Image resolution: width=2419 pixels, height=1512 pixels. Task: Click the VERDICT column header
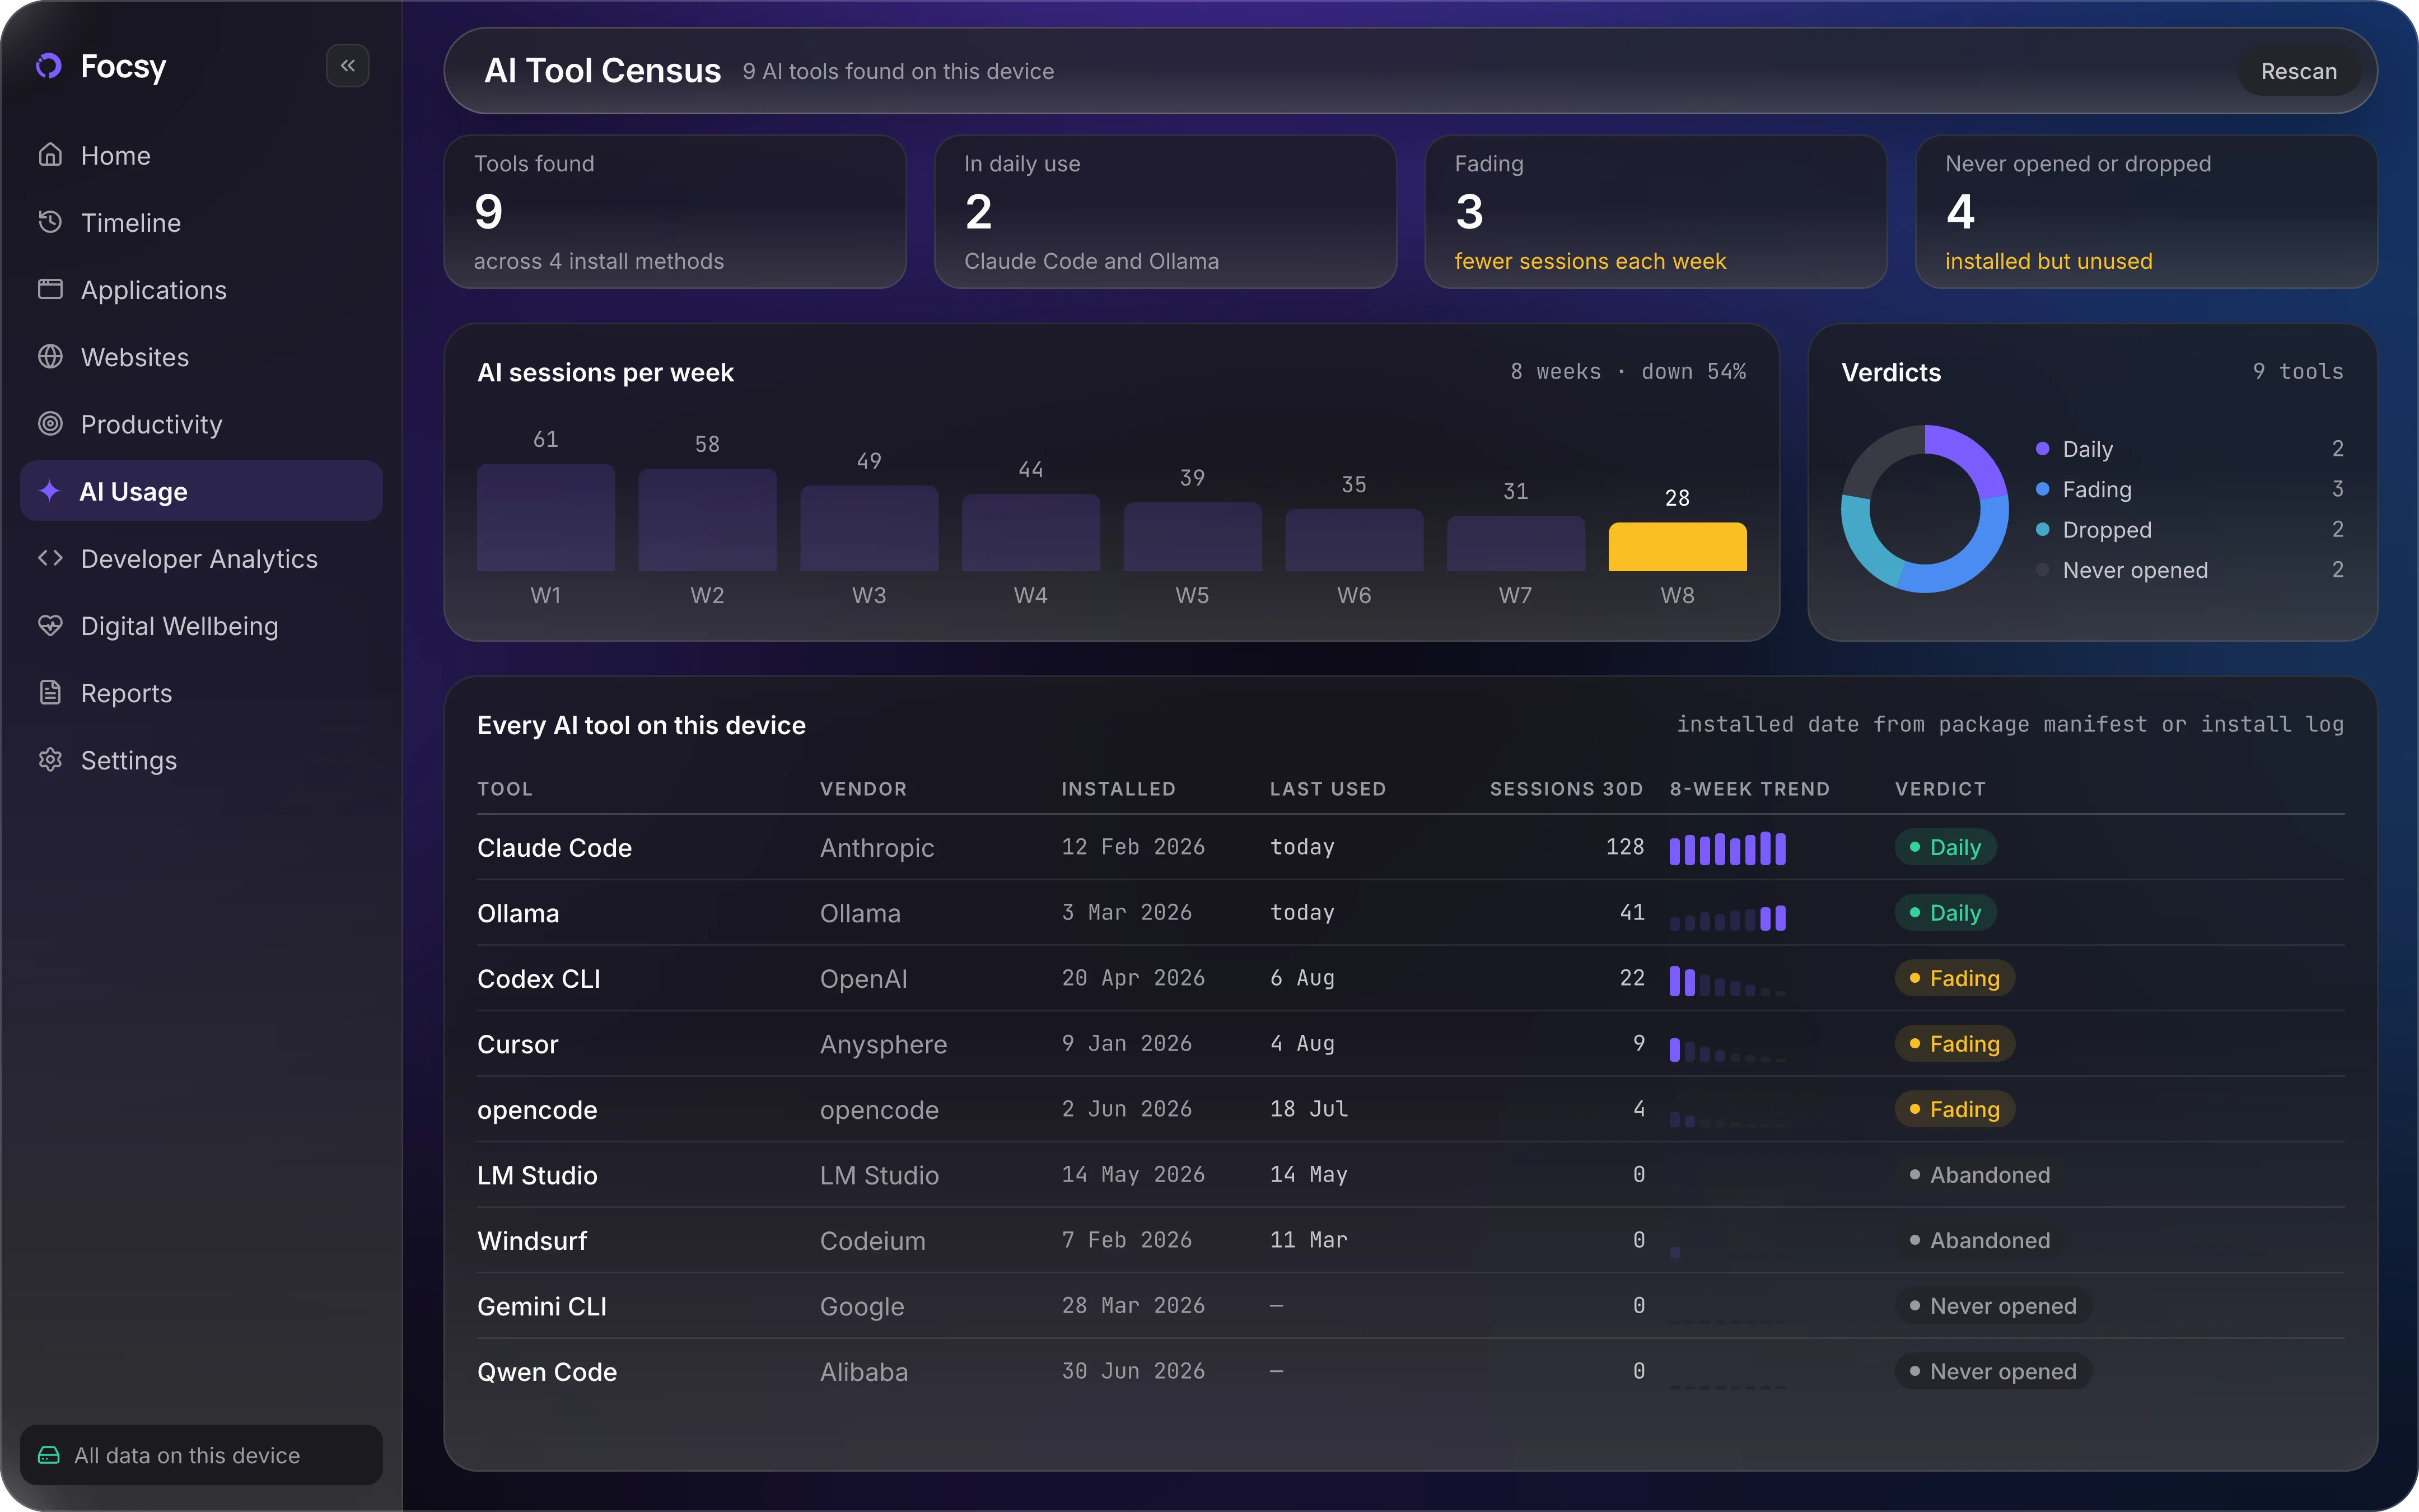[x=1940, y=788]
